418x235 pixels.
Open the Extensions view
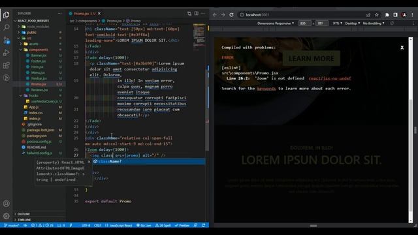click(x=6, y=65)
